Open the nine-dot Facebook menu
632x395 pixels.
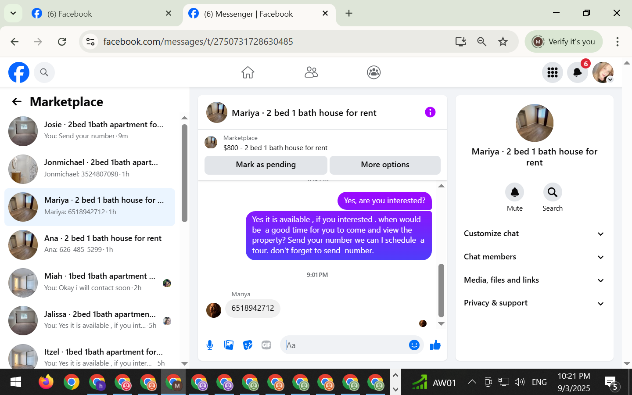tap(553, 72)
